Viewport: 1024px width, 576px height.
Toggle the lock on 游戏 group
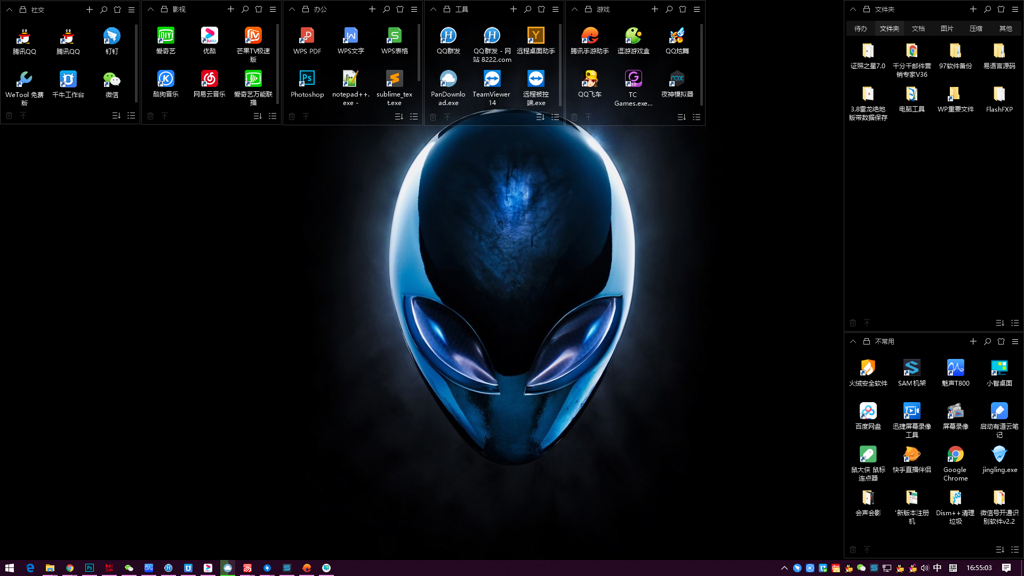[x=588, y=10]
